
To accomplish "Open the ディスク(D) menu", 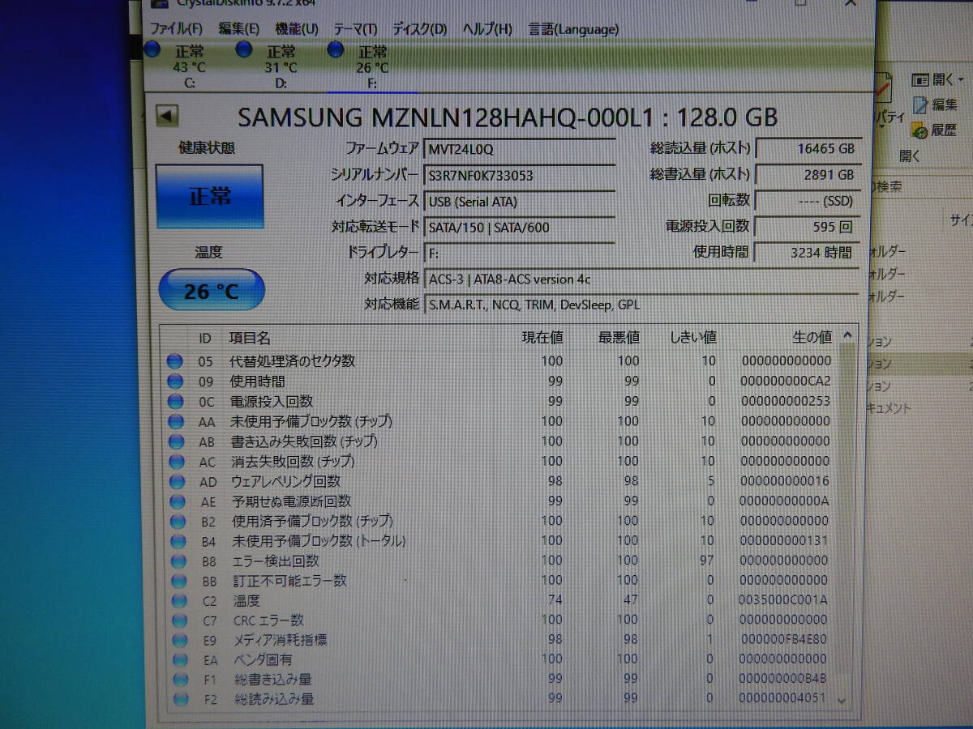I will click(419, 29).
